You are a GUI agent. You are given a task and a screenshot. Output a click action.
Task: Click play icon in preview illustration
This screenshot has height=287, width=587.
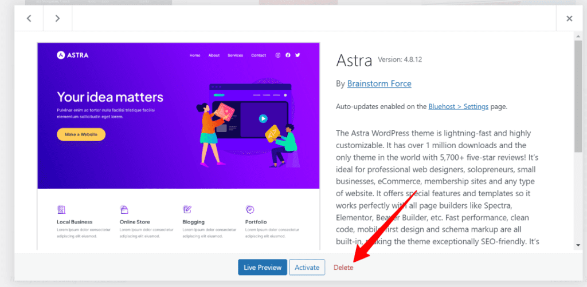click(263, 119)
